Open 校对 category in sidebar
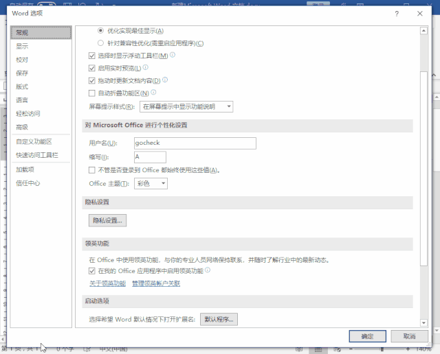Screen dimensions: 440x354 [x=41, y=60]
